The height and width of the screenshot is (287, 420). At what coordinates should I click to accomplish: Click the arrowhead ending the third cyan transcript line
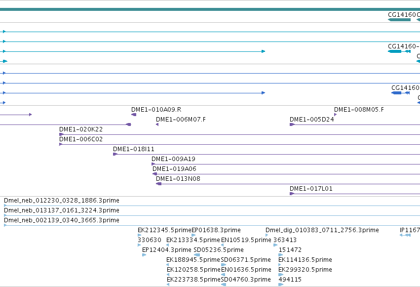pos(264,51)
